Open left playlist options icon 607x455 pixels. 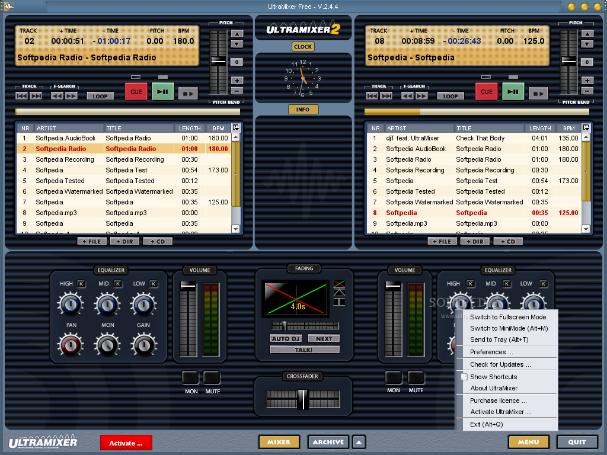[236, 127]
